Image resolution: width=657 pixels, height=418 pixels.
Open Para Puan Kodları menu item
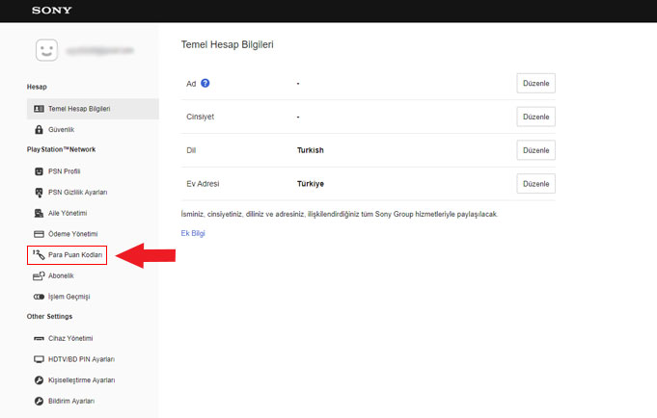(x=75, y=254)
